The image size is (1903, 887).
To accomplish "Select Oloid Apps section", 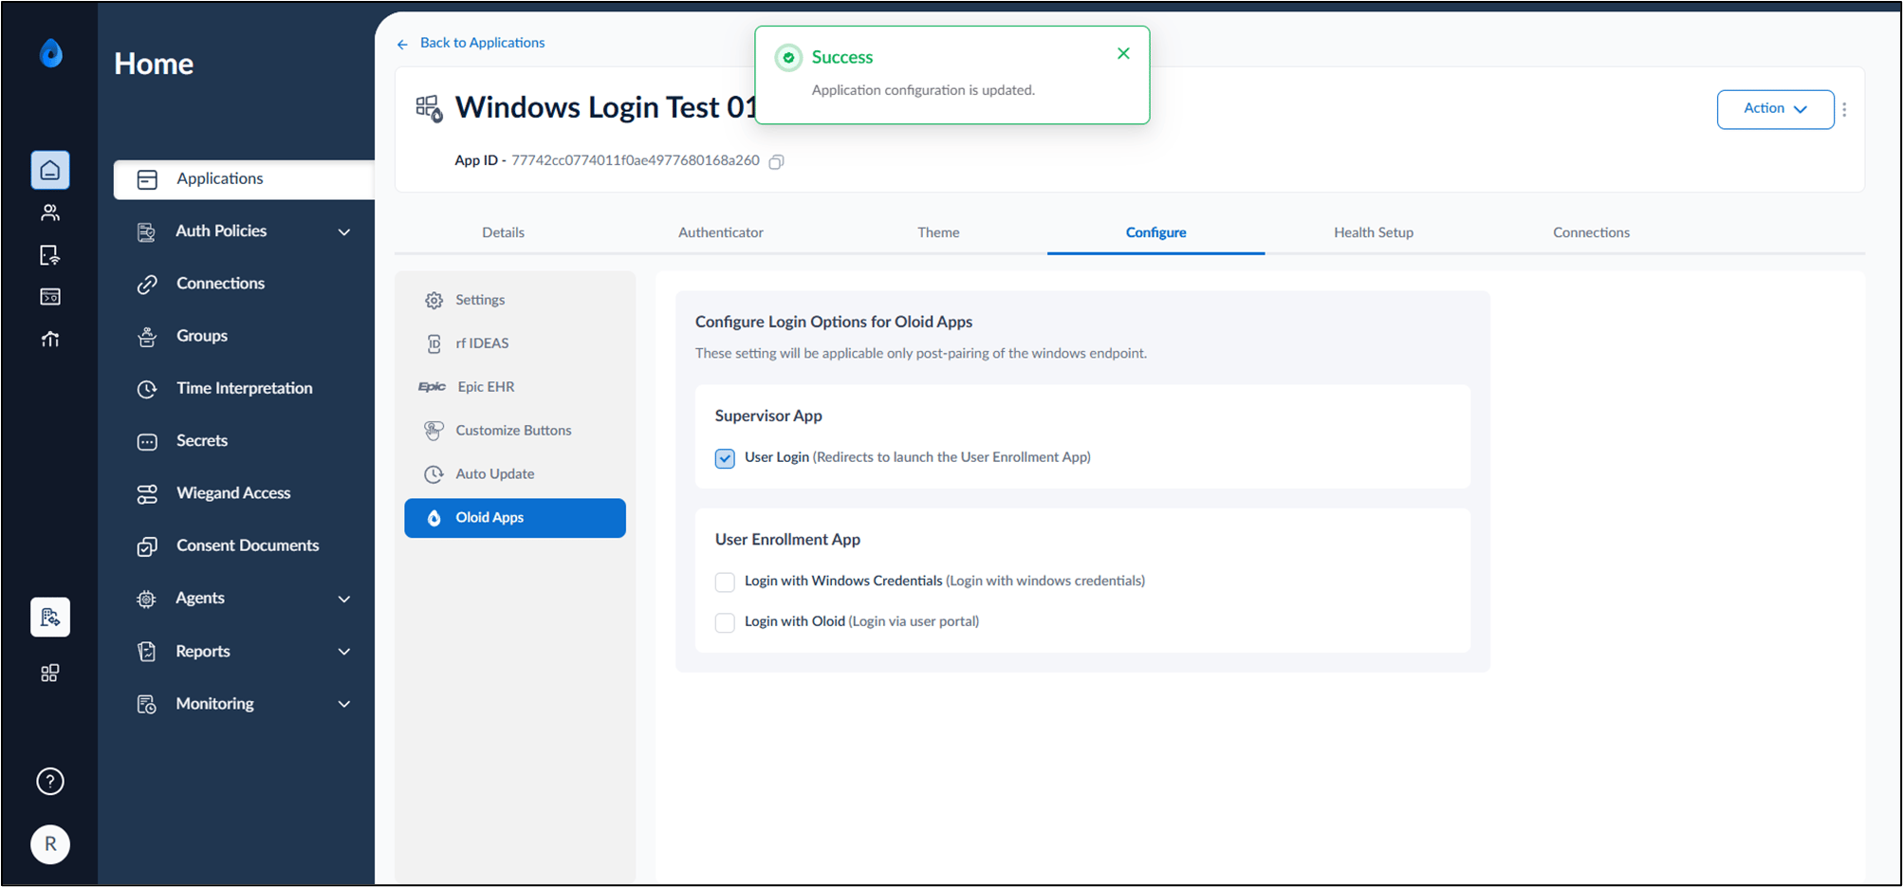I will click(515, 518).
